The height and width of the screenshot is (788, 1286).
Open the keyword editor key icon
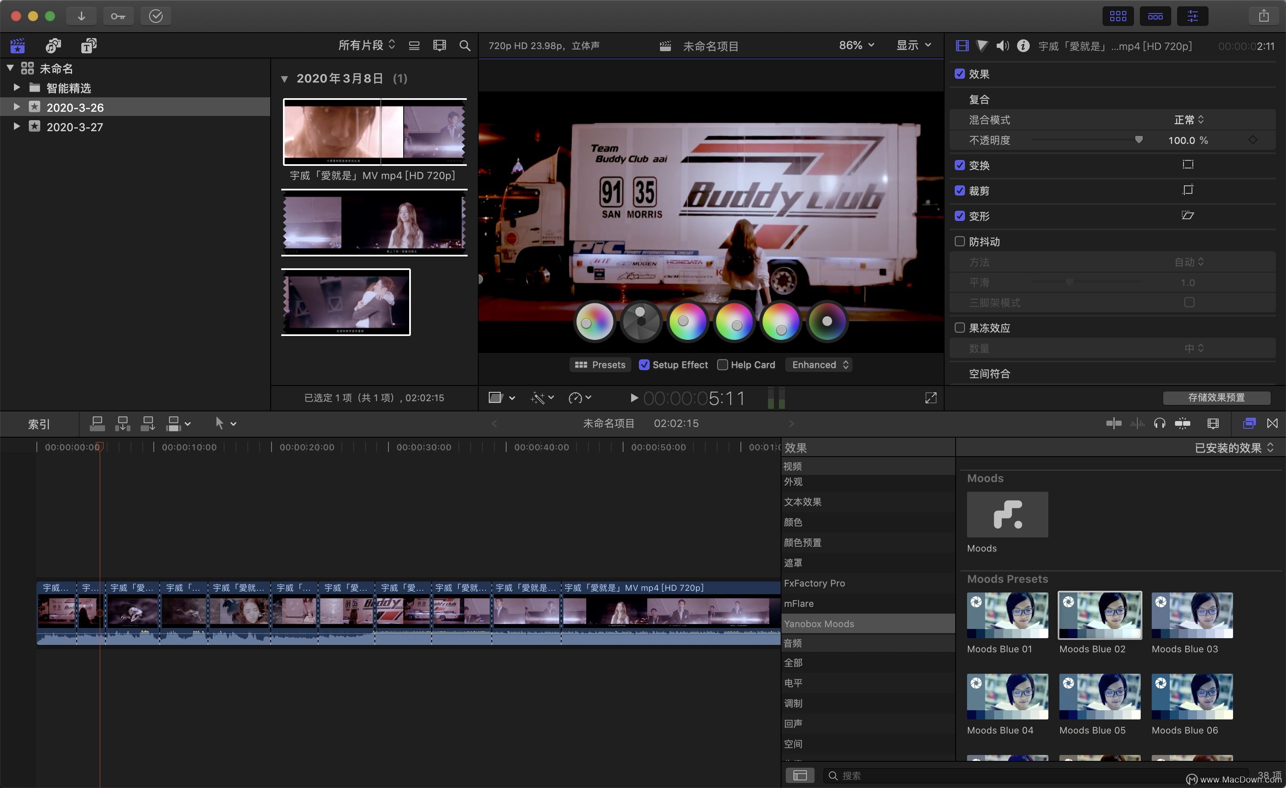pyautogui.click(x=118, y=16)
